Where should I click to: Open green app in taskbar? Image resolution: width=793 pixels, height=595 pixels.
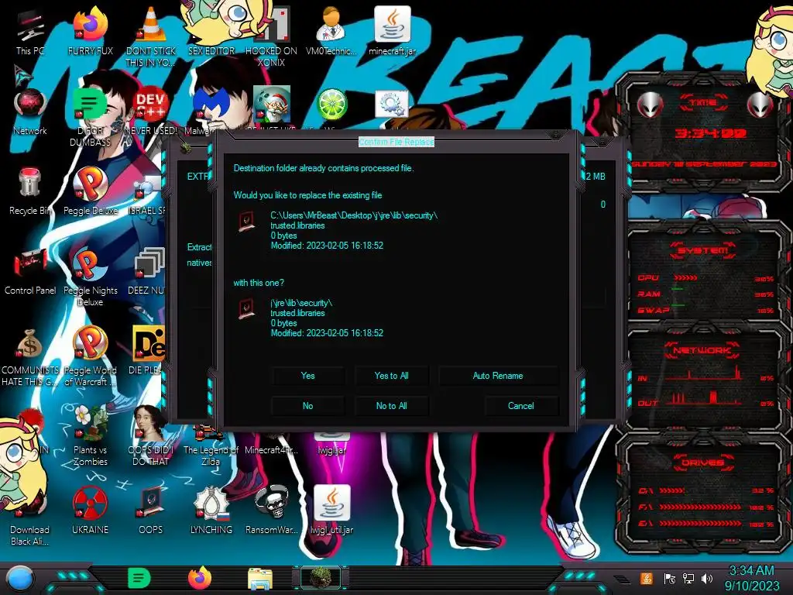click(139, 578)
